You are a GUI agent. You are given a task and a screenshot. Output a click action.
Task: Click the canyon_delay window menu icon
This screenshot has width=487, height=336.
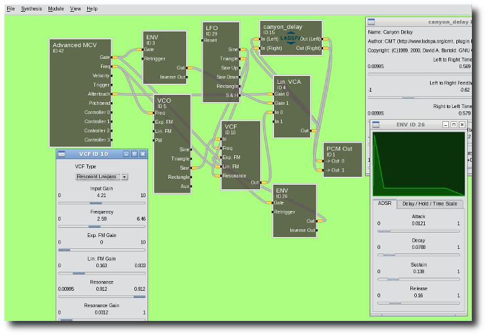(371, 22)
